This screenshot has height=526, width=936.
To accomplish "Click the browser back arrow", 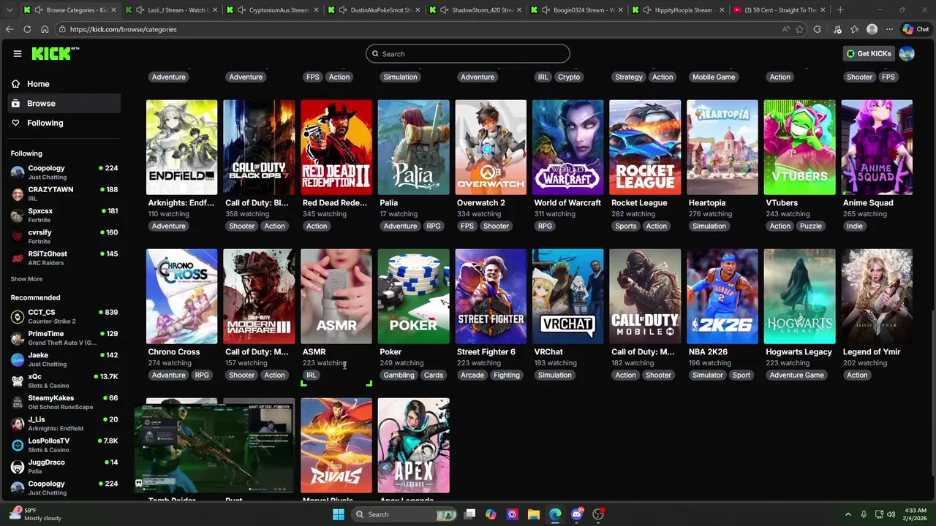I will pos(10,29).
